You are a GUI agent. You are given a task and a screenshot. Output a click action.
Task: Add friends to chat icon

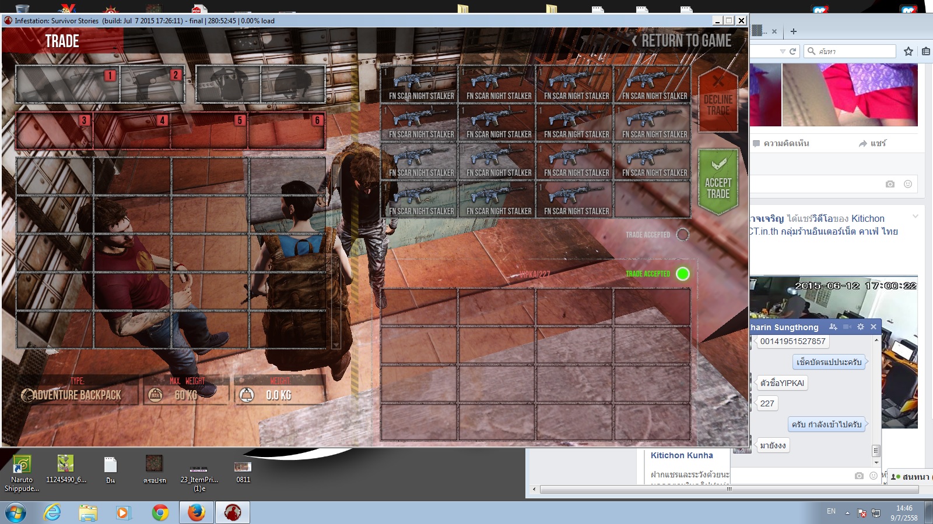[x=833, y=327]
